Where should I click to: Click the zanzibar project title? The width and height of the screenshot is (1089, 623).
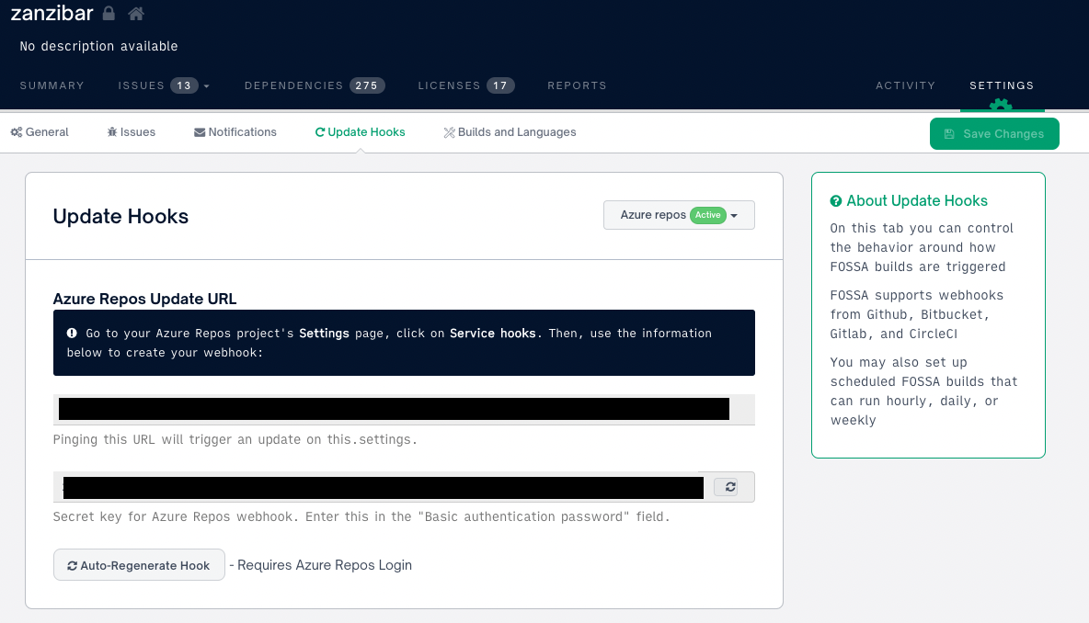(52, 13)
